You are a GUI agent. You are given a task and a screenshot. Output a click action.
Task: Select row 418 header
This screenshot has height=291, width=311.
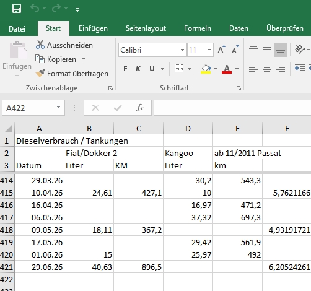(x=7, y=230)
